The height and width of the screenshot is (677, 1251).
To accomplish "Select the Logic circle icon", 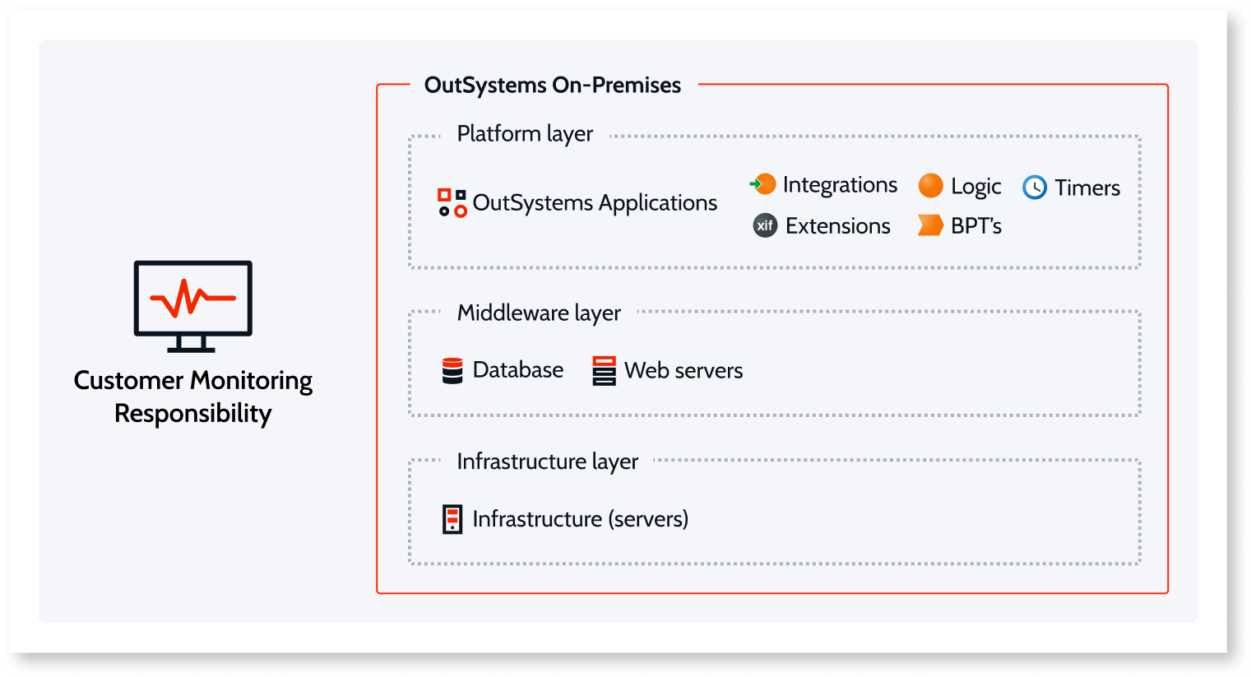I will coord(930,186).
